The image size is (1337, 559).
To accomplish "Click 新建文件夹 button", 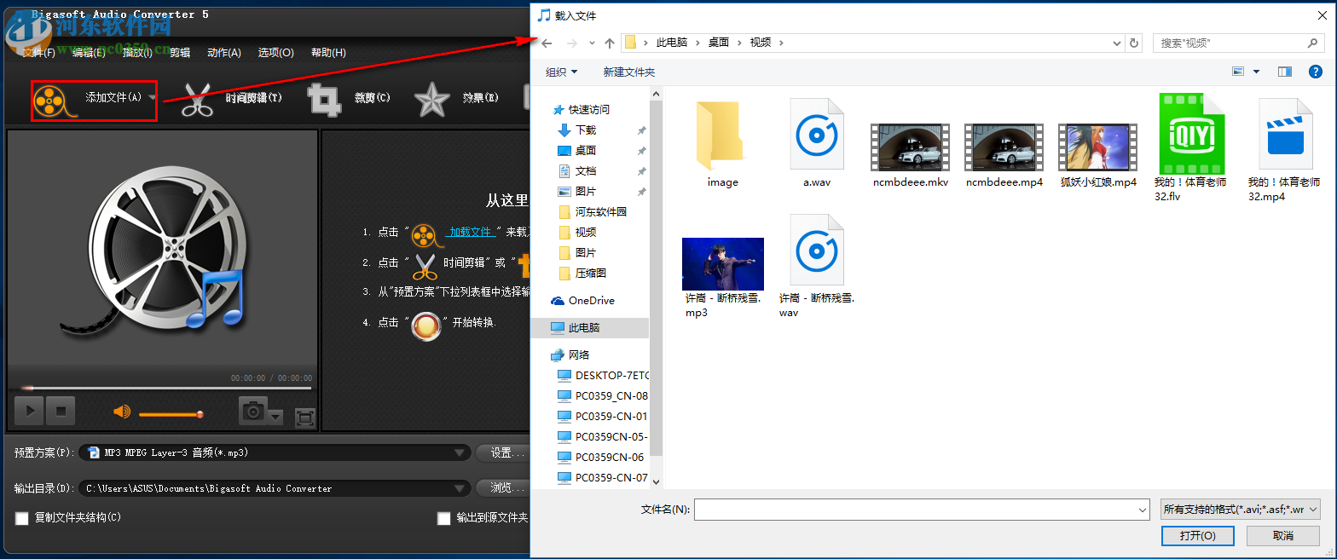I will pos(629,72).
